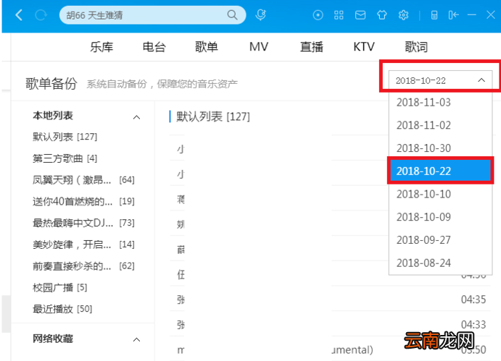Open settings gear icon
The height and width of the screenshot is (361, 501).
click(x=404, y=15)
